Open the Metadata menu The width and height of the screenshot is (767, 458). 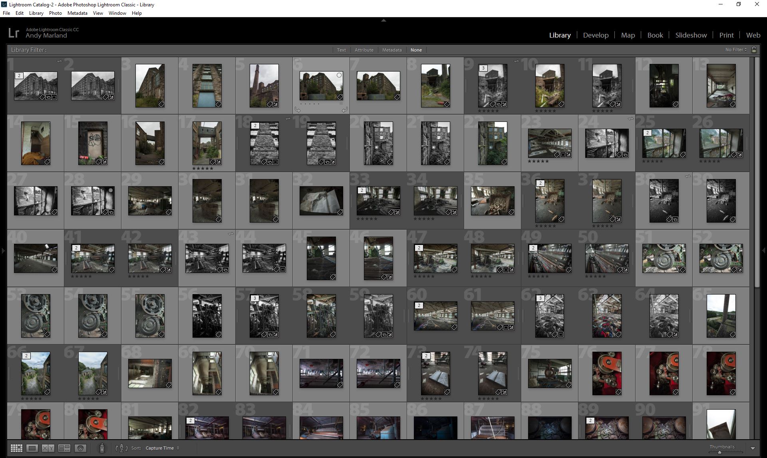77,13
